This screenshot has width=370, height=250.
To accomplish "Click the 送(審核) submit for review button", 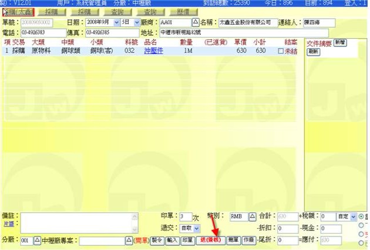I will click(211, 241).
